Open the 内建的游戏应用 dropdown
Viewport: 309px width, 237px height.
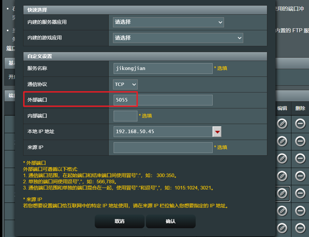178,38
